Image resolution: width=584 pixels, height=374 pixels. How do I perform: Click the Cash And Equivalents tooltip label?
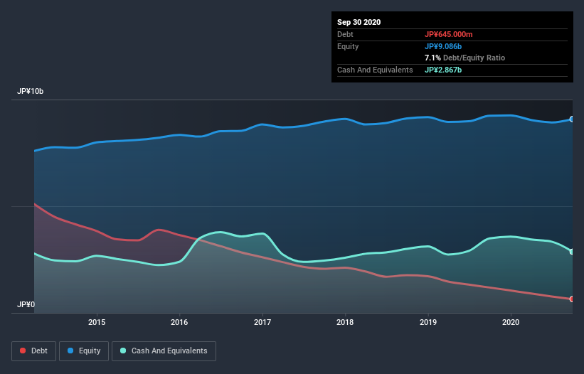coord(375,70)
